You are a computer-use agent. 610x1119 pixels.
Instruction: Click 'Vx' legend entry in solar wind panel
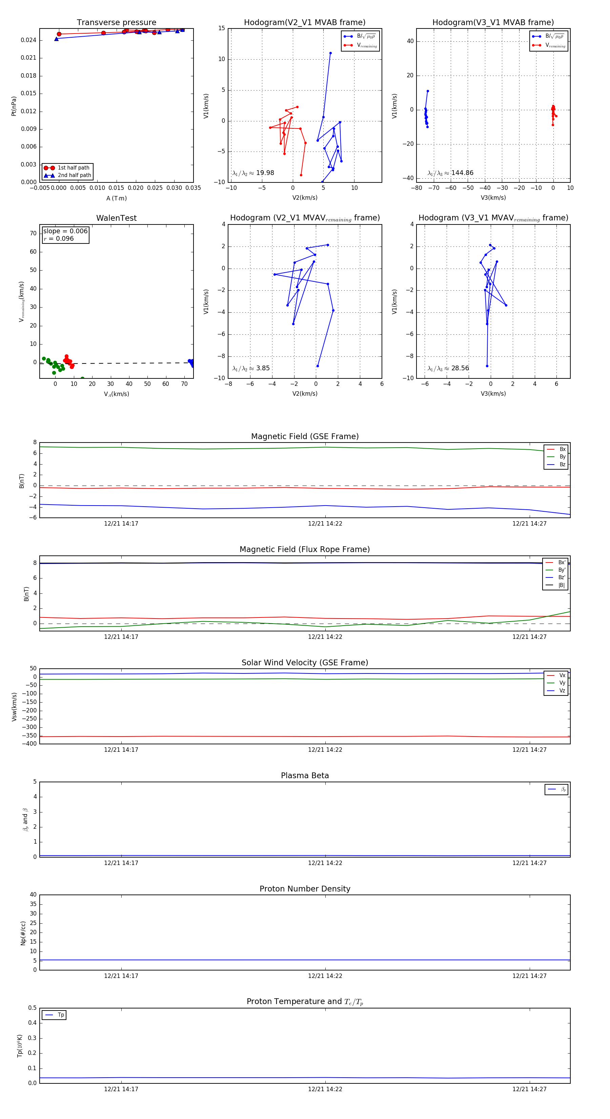(x=556, y=675)
